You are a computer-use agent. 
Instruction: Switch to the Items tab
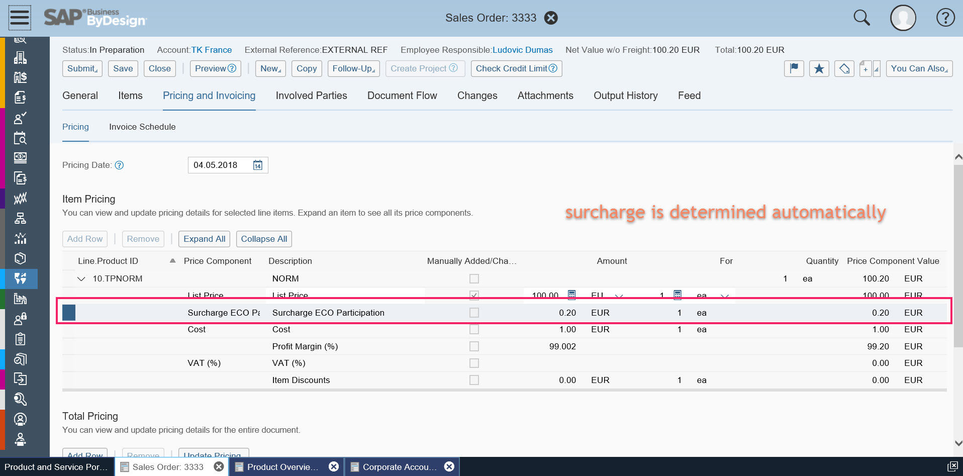click(130, 96)
